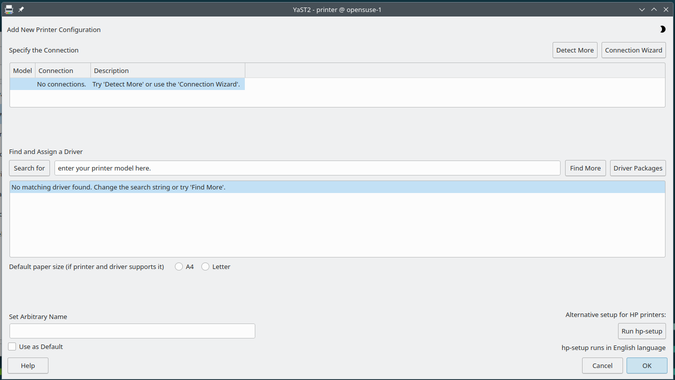The height and width of the screenshot is (380, 675).
Task: Enable the Use as Default checkbox
Action: point(12,346)
